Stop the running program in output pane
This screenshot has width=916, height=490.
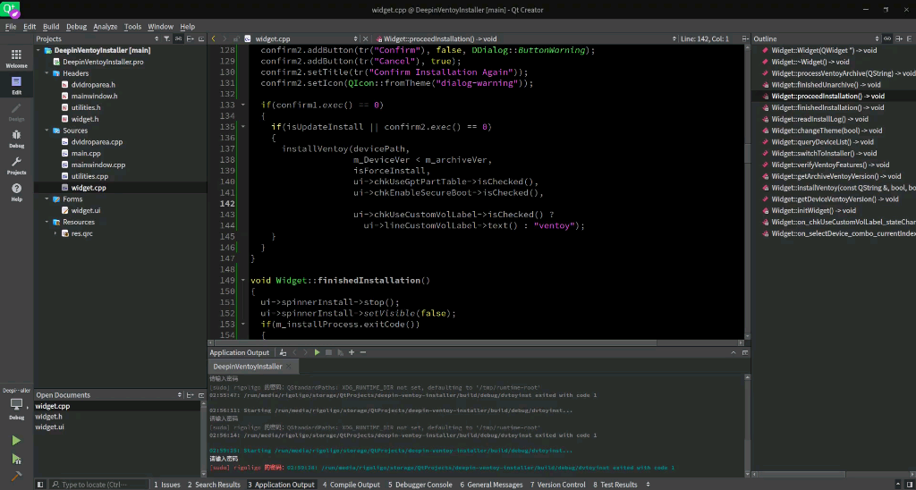[329, 352]
